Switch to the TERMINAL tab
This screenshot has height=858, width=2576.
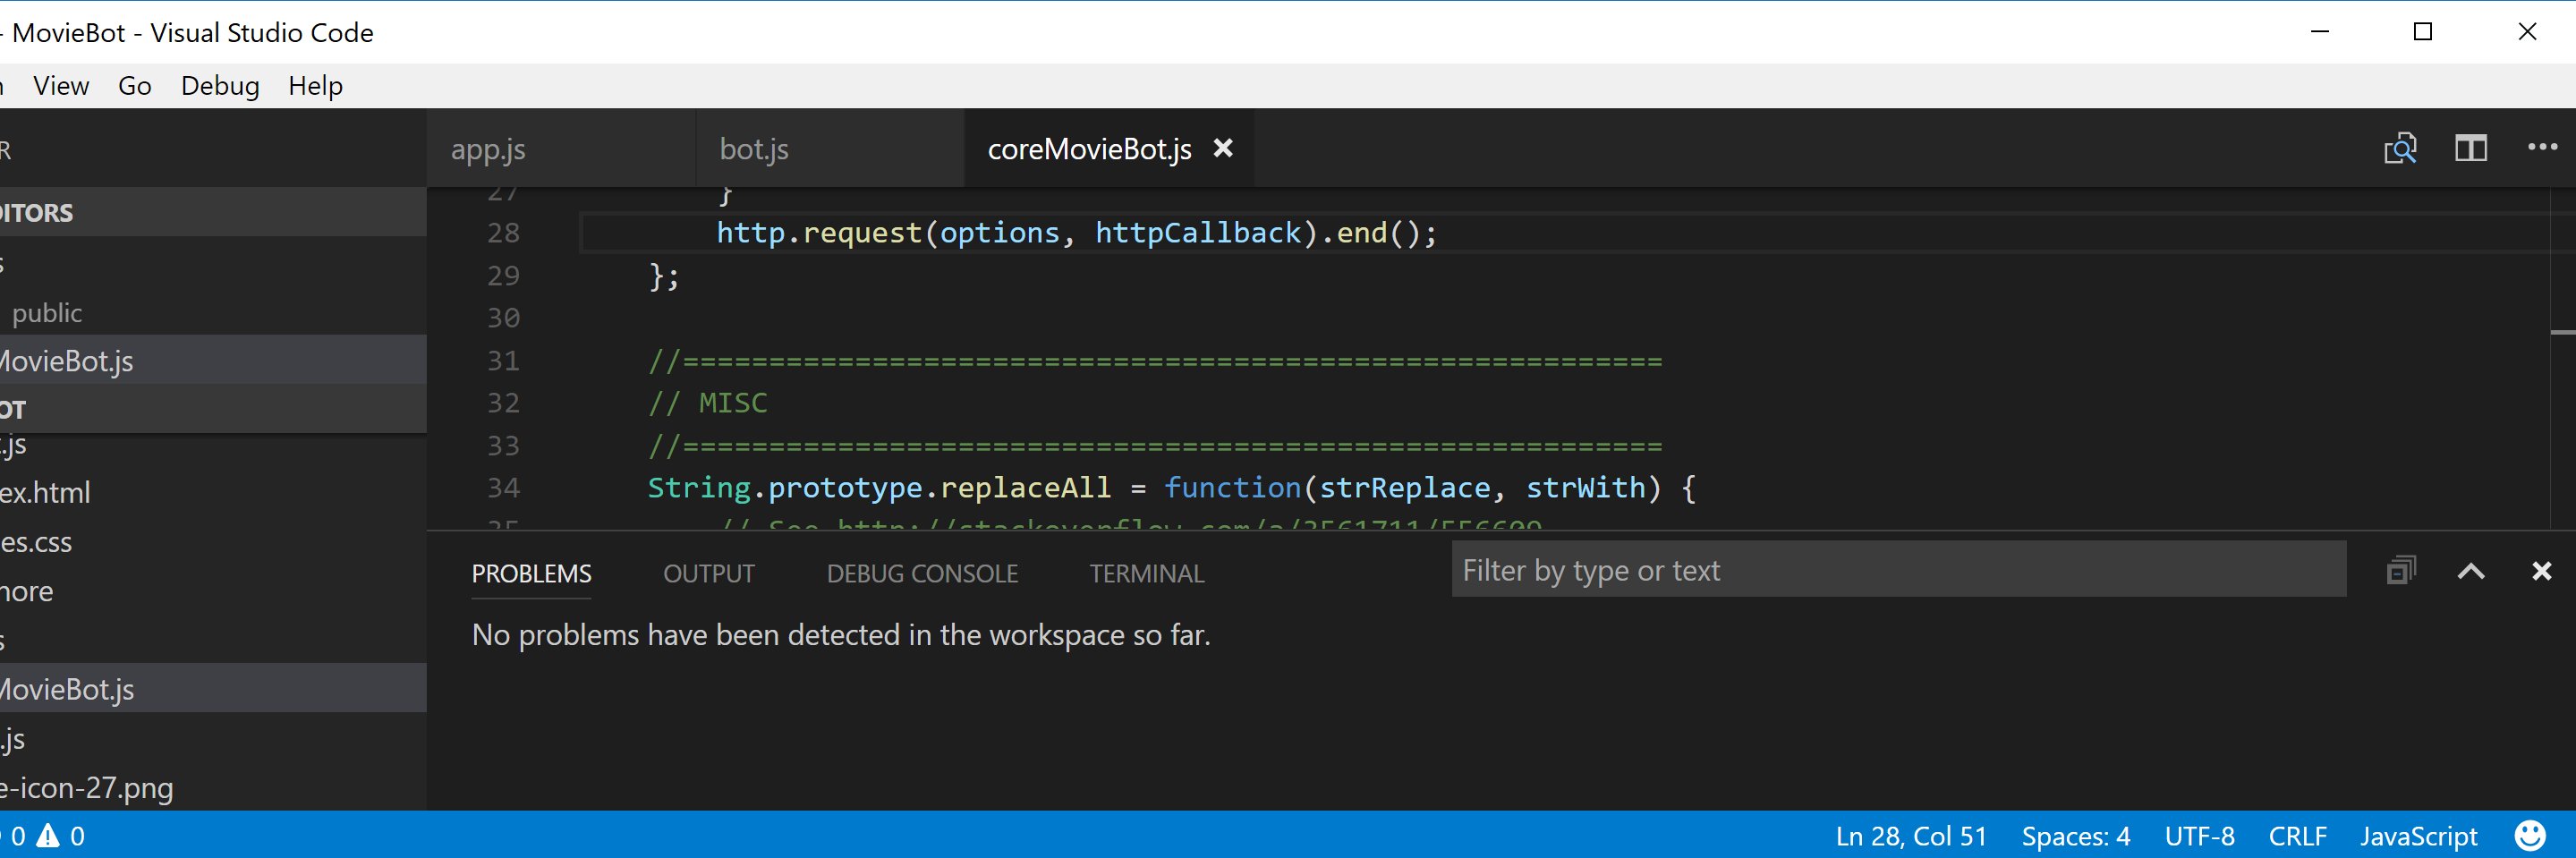(x=1147, y=573)
